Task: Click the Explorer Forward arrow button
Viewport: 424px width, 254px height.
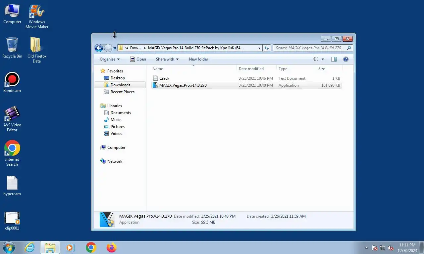Action: 108,48
